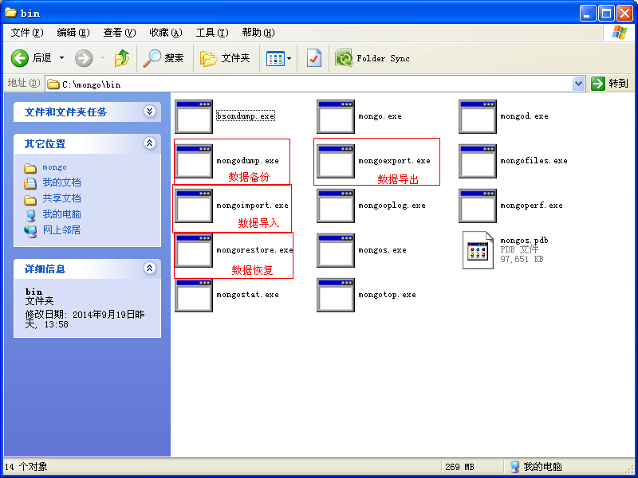This screenshot has height=478, width=638.
Task: Select the mongoexport.exe file icon
Action: (x=336, y=162)
